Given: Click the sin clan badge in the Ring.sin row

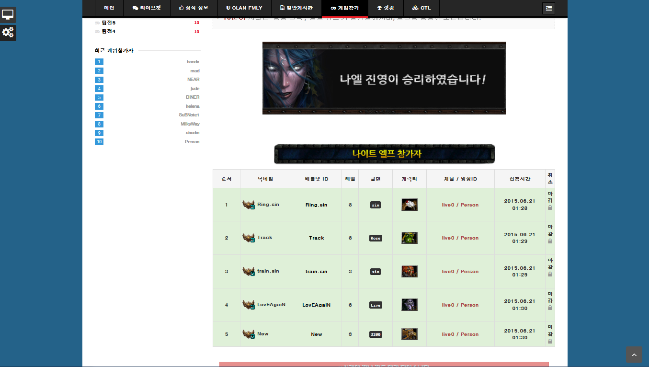Looking at the screenshot, I should tap(376, 205).
